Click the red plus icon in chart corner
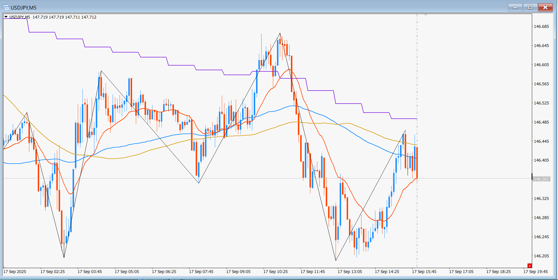This screenshot has width=558, height=280. [530, 265]
